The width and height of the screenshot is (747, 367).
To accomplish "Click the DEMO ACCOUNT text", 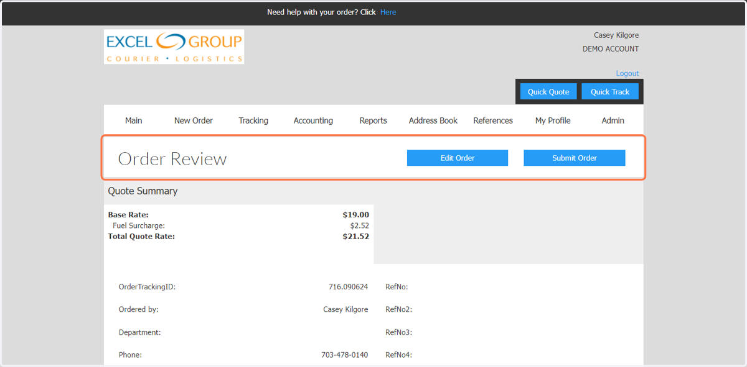I will (611, 49).
